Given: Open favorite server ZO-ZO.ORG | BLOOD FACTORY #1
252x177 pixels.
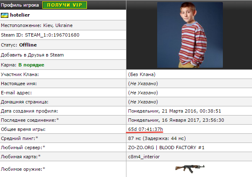Looking at the screenshot, I should [x=166, y=147].
